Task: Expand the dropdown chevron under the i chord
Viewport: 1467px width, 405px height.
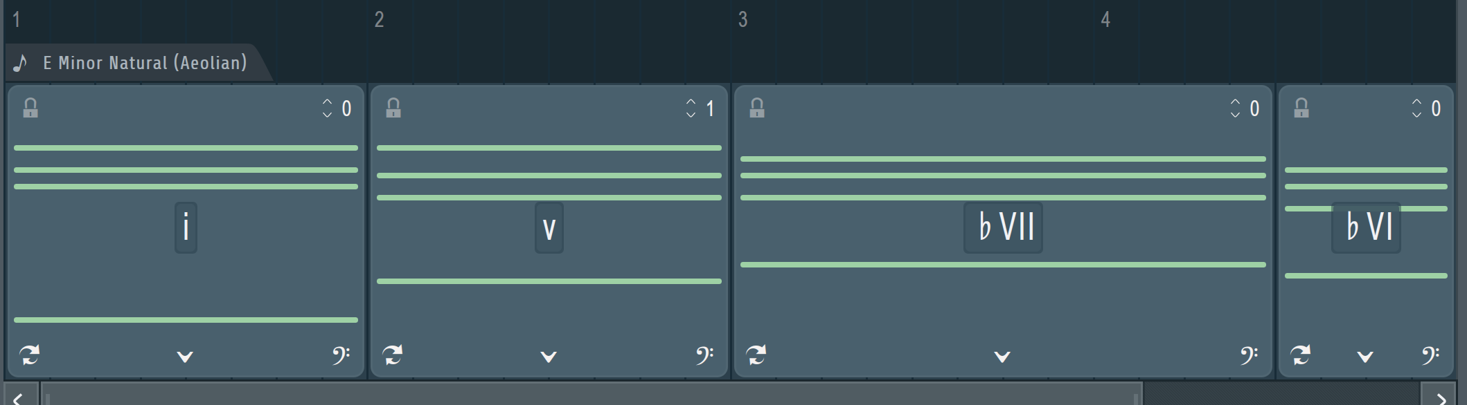Action: pyautogui.click(x=185, y=357)
